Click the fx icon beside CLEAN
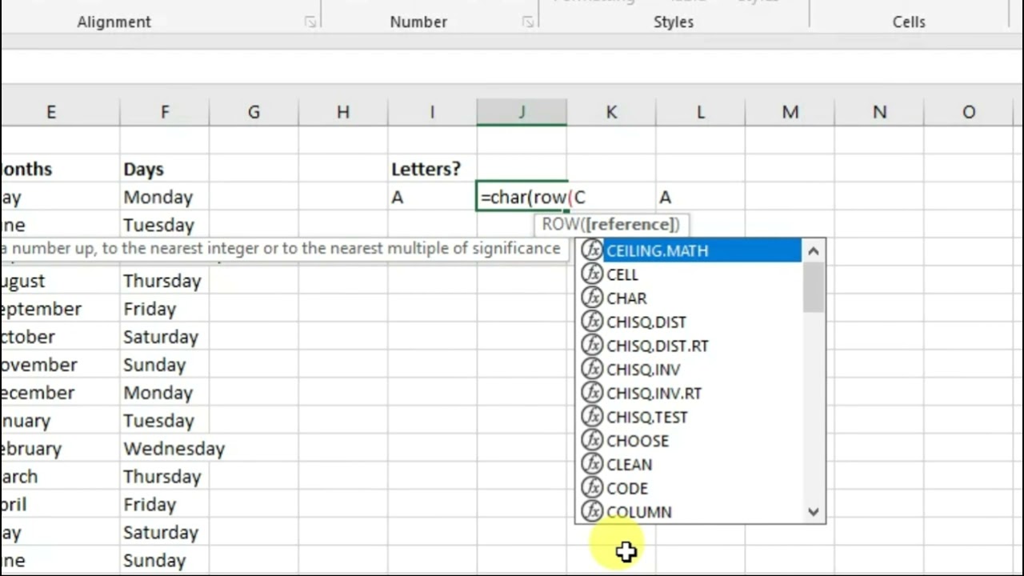This screenshot has height=576, width=1024. tap(592, 464)
